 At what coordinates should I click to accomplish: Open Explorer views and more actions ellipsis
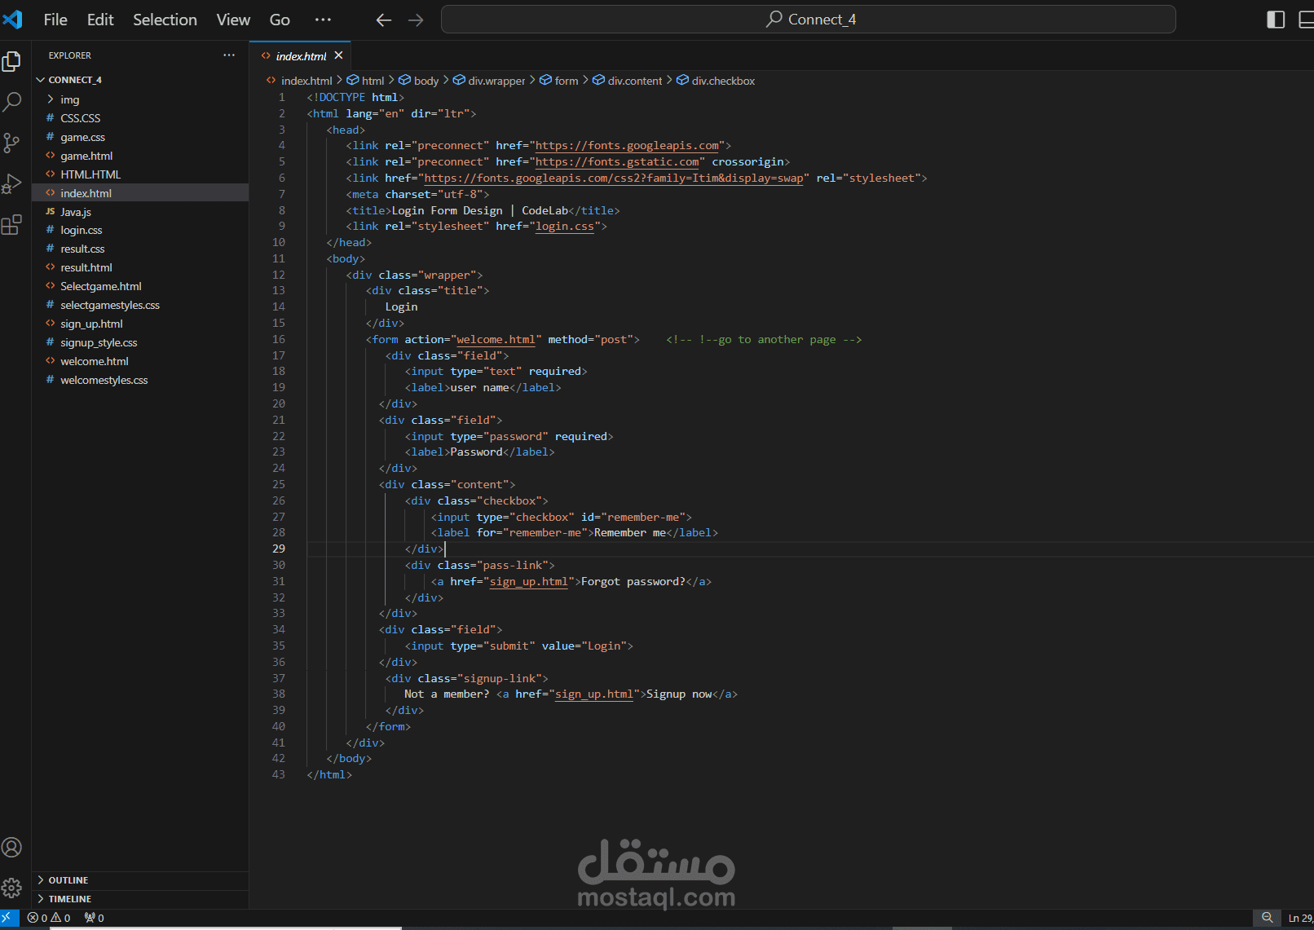(229, 55)
